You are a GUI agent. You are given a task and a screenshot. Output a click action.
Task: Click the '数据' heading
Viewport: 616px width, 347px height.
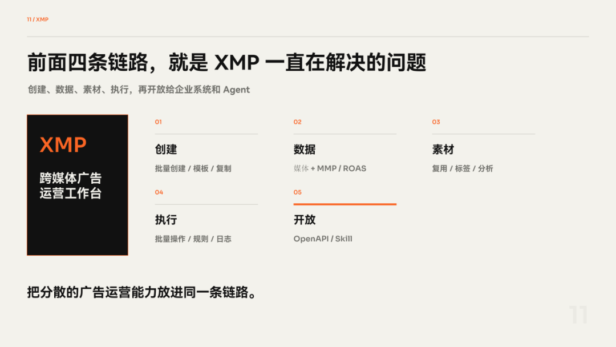pos(305,150)
